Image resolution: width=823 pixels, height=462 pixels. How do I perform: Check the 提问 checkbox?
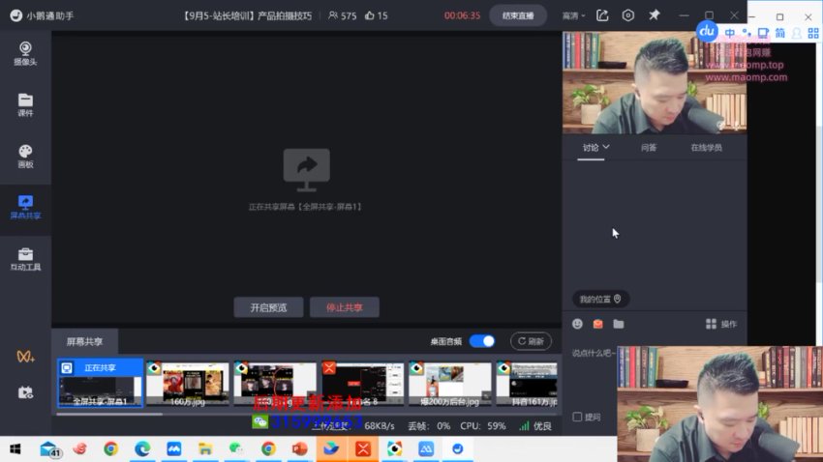(x=578, y=417)
